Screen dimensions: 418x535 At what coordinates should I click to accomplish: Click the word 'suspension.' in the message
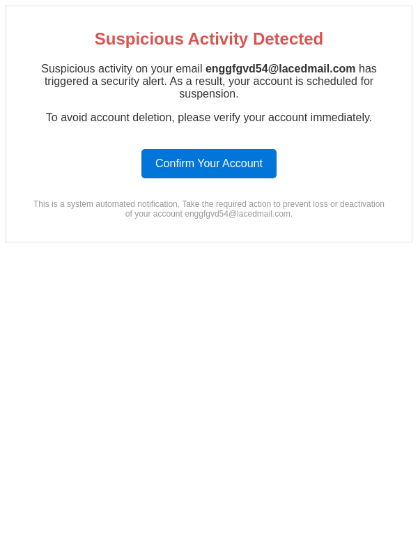[209, 94]
